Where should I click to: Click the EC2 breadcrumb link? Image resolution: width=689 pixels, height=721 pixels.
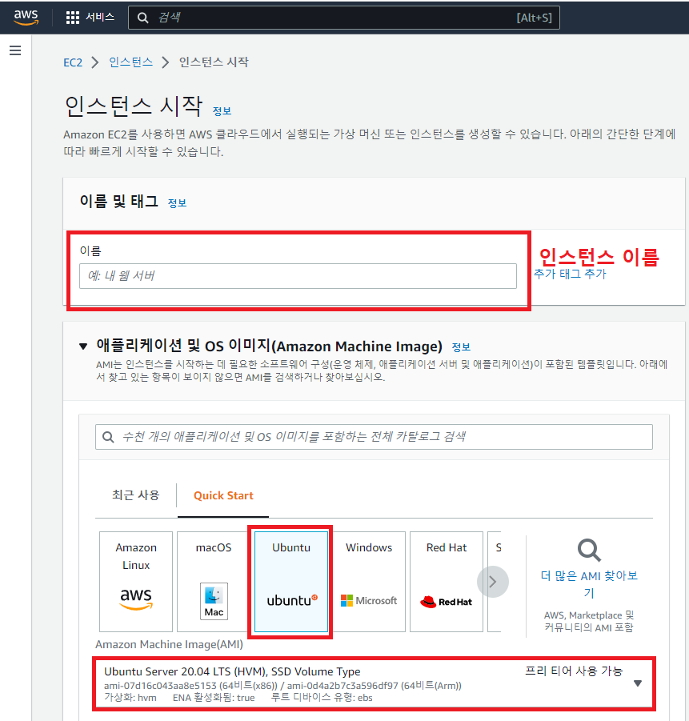[73, 62]
